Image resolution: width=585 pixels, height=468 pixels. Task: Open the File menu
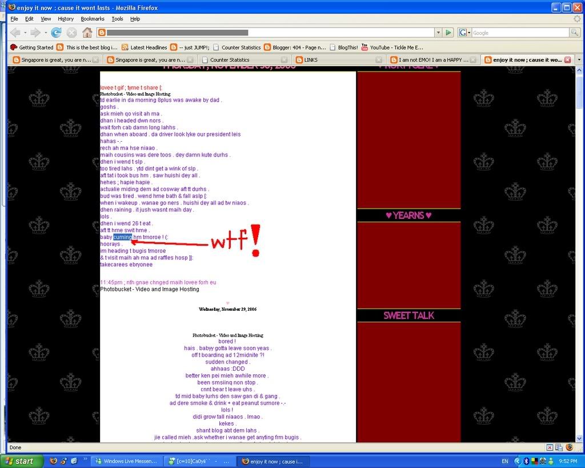point(14,19)
